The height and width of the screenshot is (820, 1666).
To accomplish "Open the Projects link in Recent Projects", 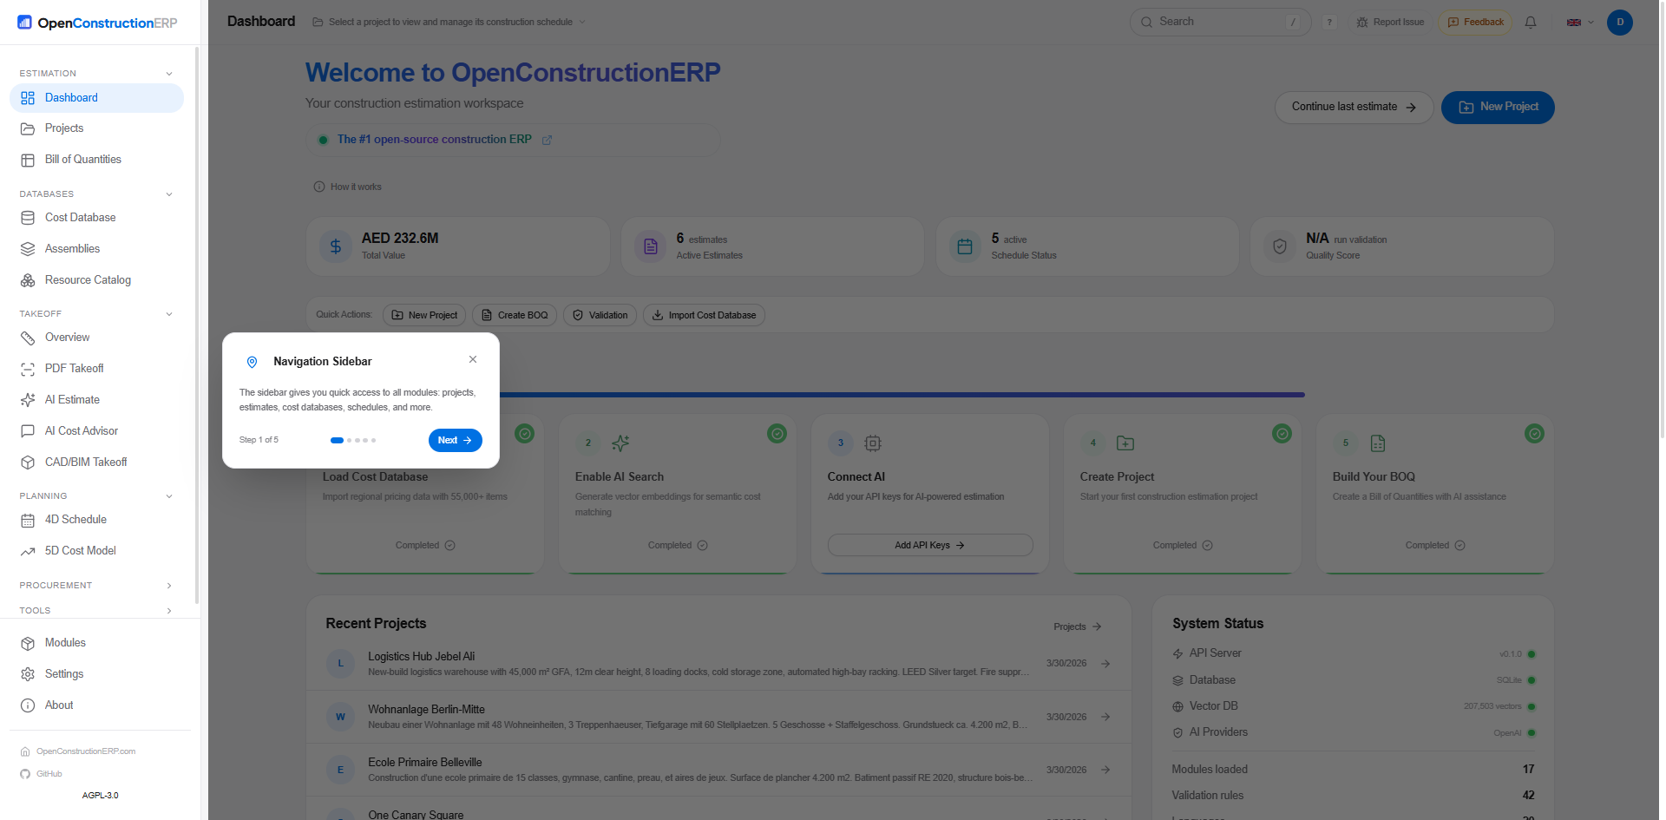I will click(x=1078, y=626).
